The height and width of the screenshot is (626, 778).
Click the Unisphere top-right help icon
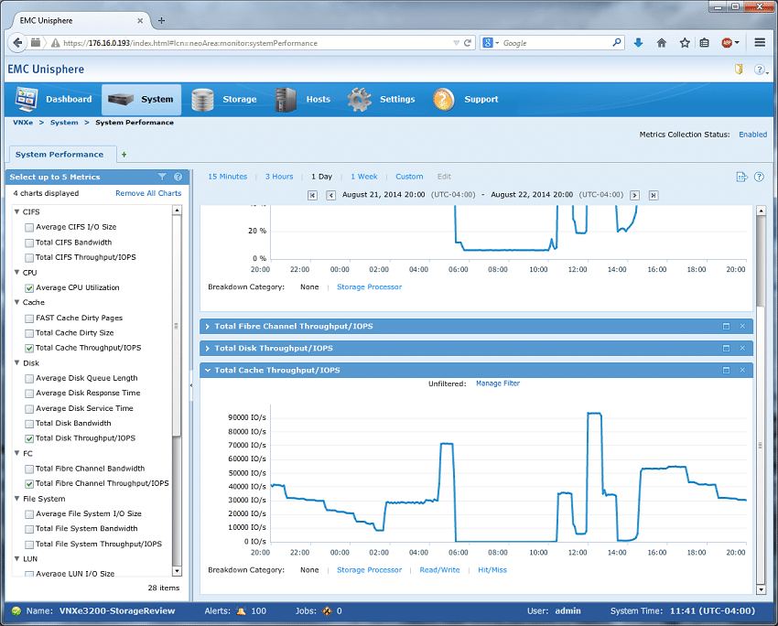coord(760,70)
